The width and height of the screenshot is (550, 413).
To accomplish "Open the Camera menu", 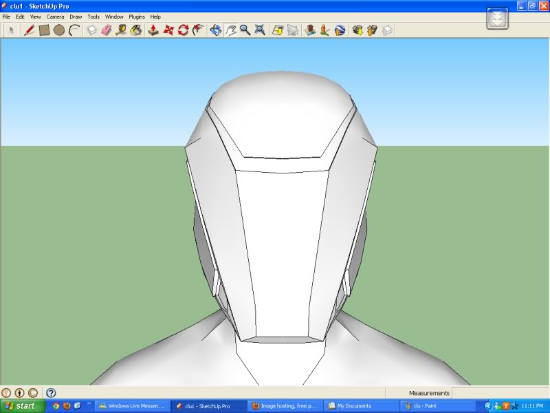I will click(x=55, y=17).
